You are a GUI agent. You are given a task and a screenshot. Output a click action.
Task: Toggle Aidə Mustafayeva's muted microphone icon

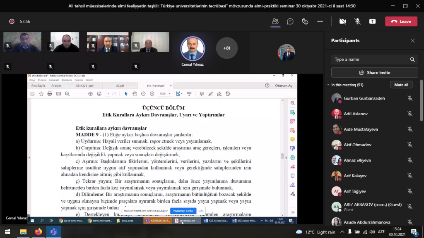coord(410,129)
